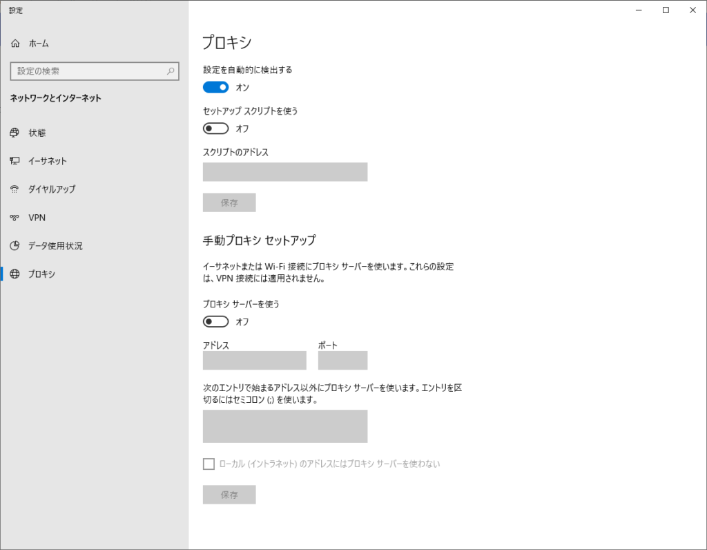Click the プロキシ page title
The width and height of the screenshot is (707, 550).
[226, 42]
